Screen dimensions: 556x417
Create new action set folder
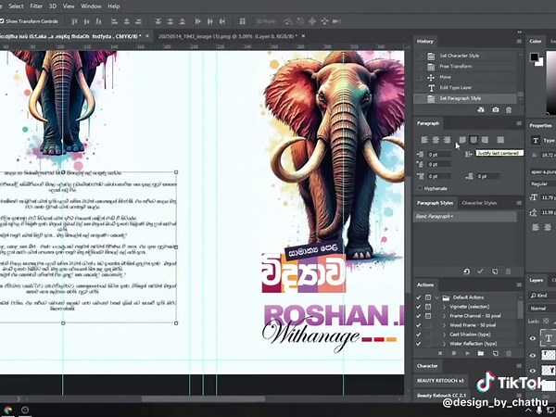pyautogui.click(x=480, y=354)
